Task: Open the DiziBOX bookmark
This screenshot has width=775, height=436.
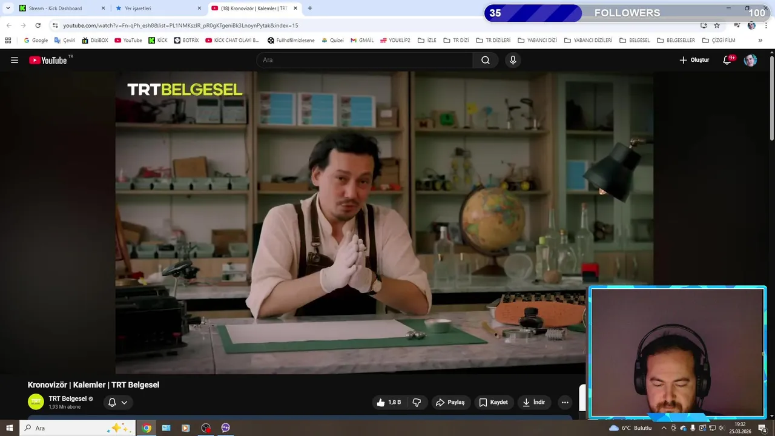Action: pyautogui.click(x=94, y=41)
